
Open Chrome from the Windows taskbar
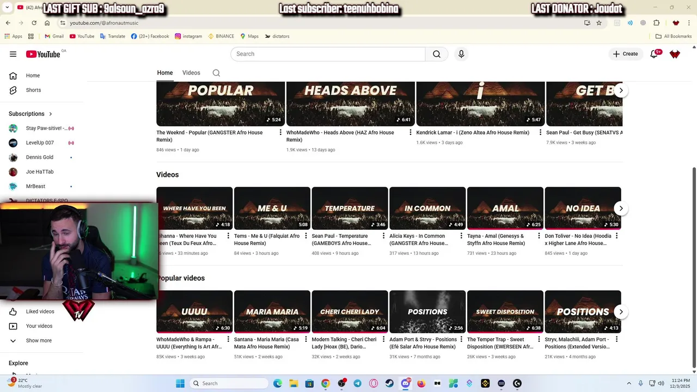325,383
